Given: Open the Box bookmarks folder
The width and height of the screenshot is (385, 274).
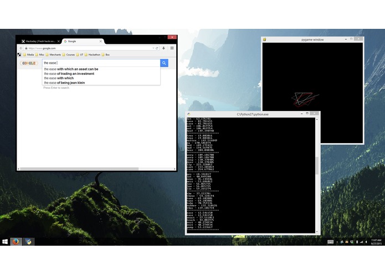Looking at the screenshot, I should pyautogui.click(x=106, y=54).
